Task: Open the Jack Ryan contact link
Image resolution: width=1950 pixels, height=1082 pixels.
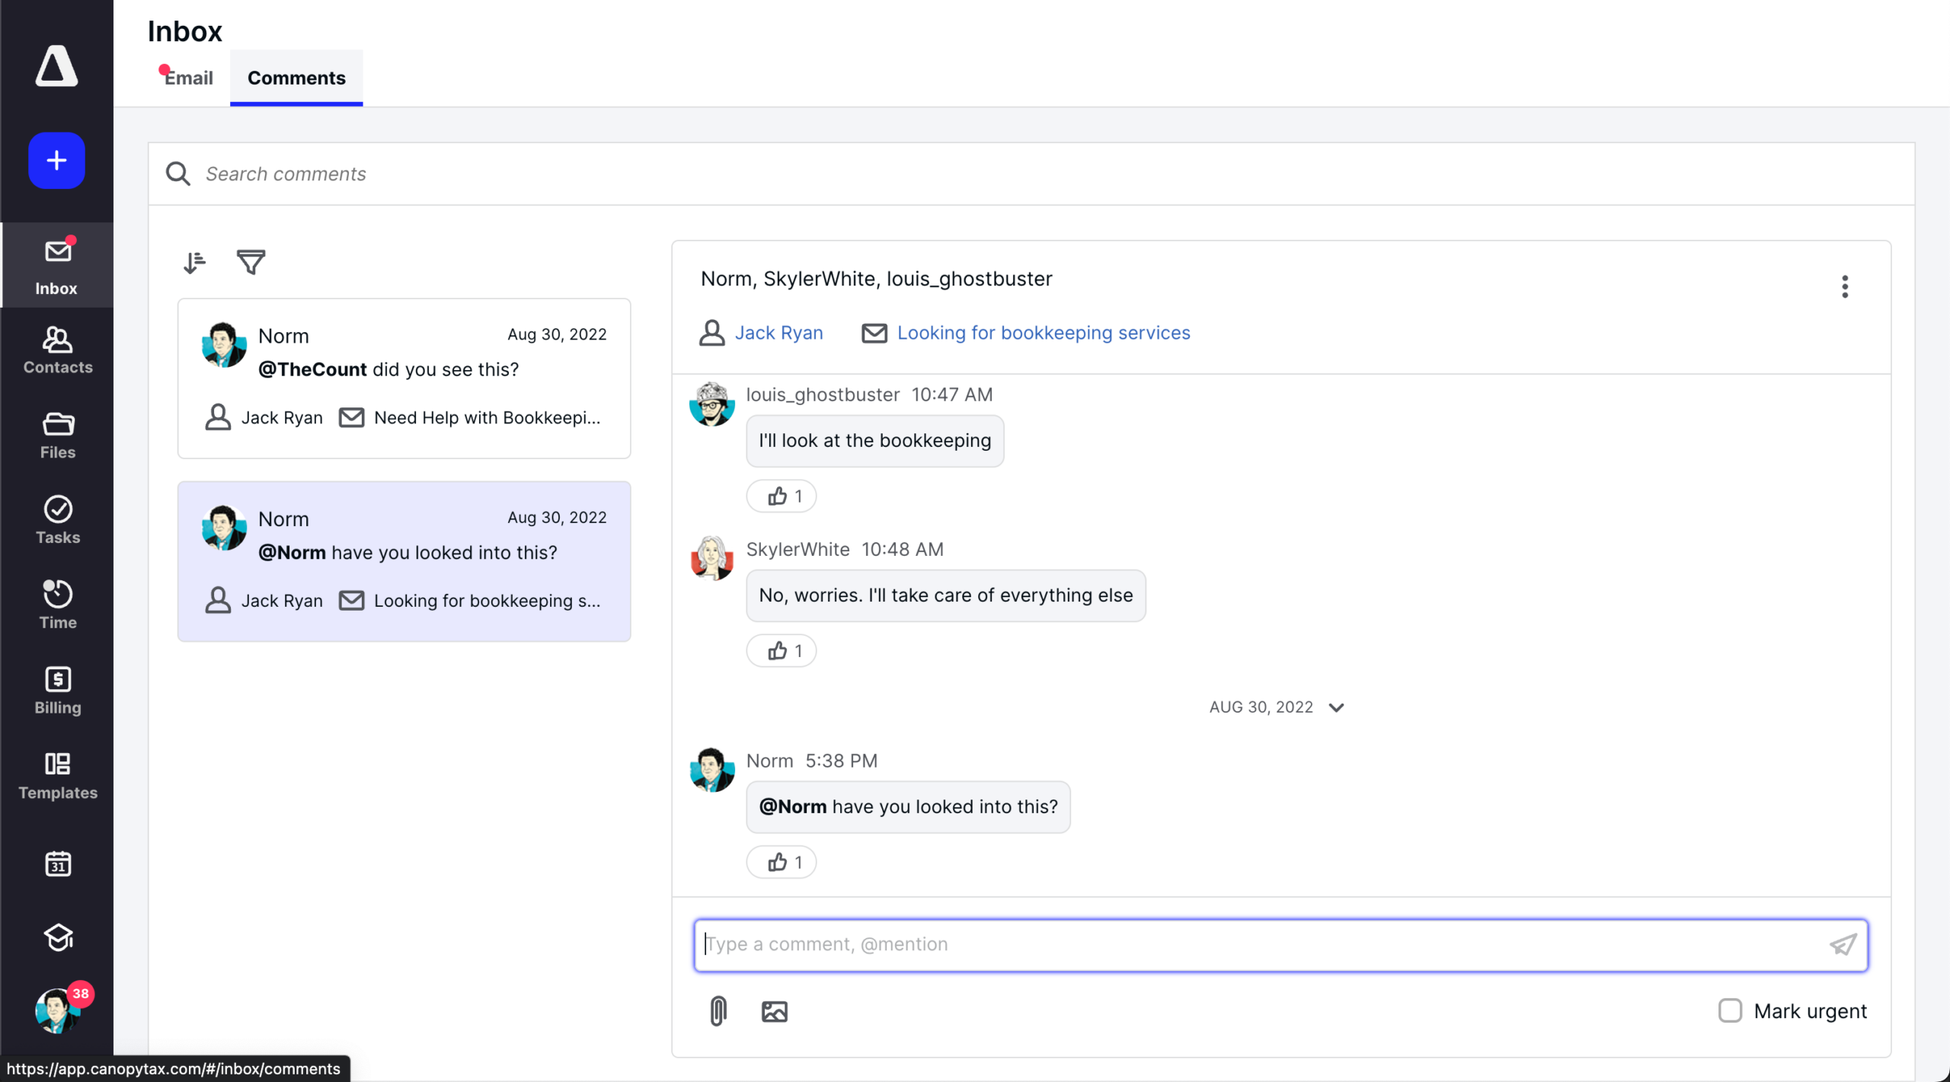Action: coord(778,333)
